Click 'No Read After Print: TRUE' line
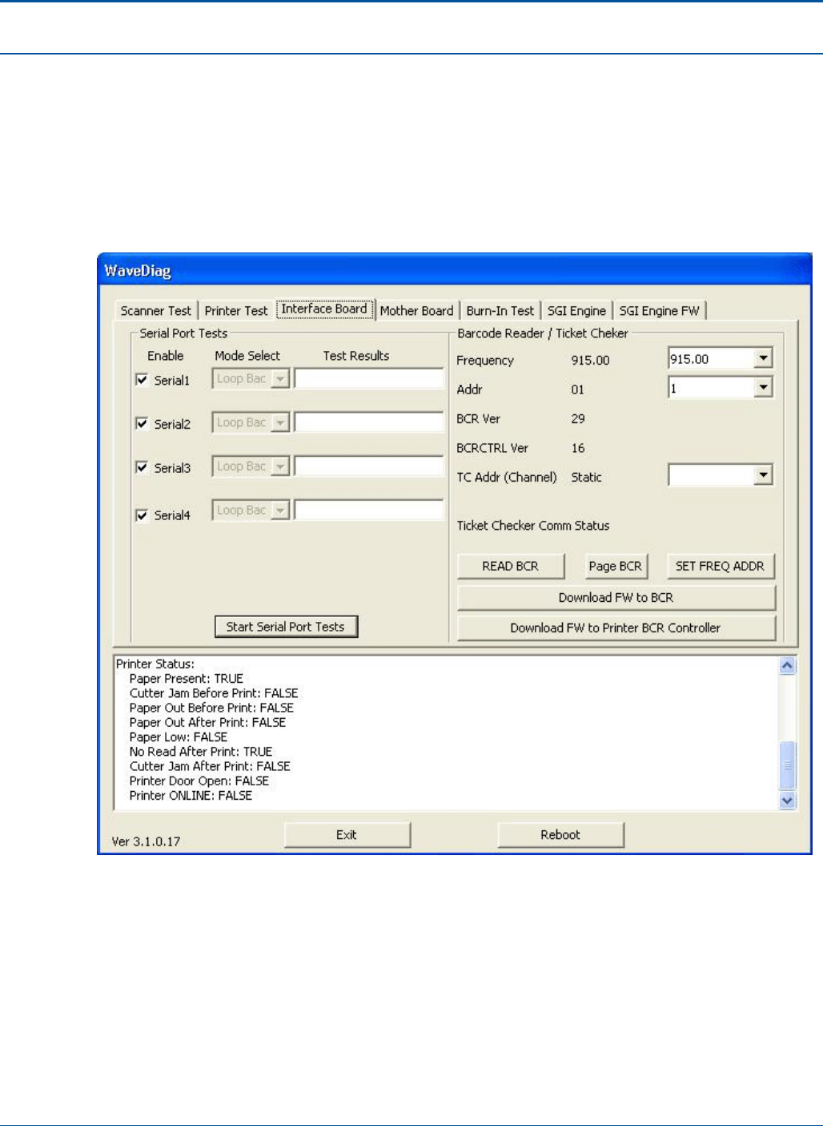 (201, 752)
